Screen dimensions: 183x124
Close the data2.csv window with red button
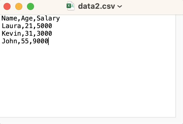7,6
